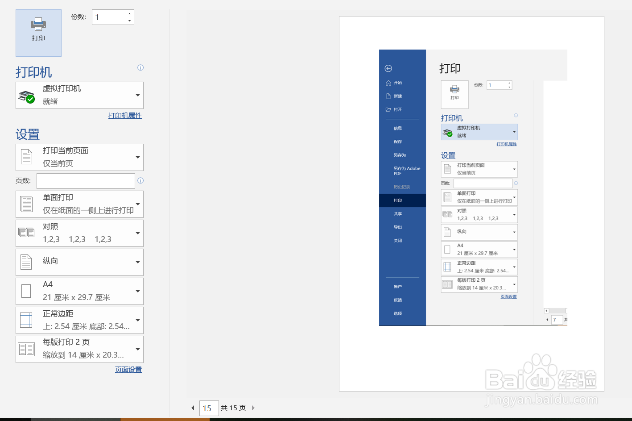
Task: Click the current page number box showing 15
Action: tap(209, 408)
